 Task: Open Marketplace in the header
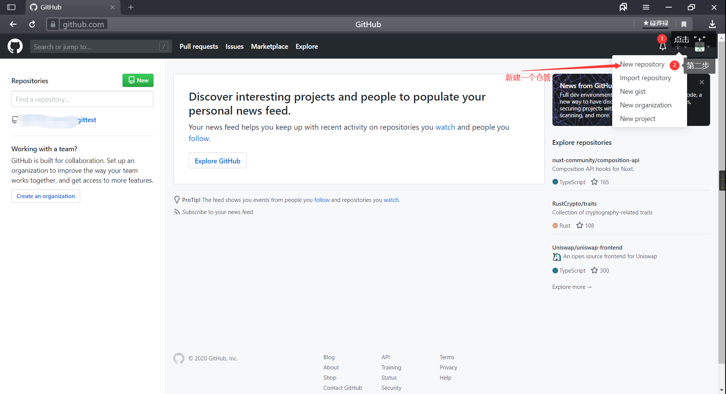(269, 47)
